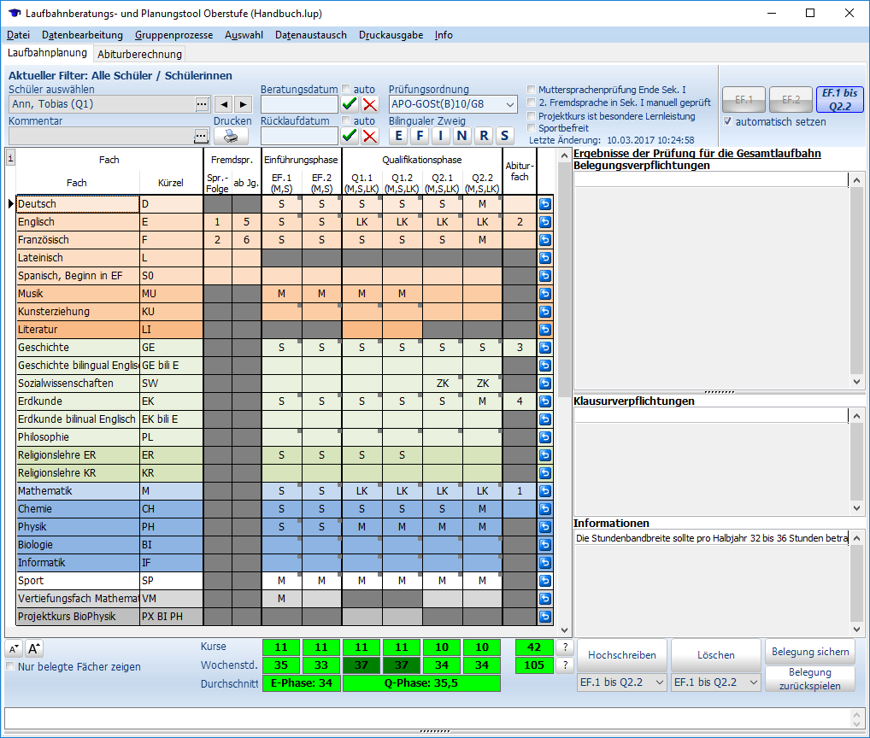Screen dimensions: 870x738
Task: Increase font size with large A button
Action: [x=34, y=648]
